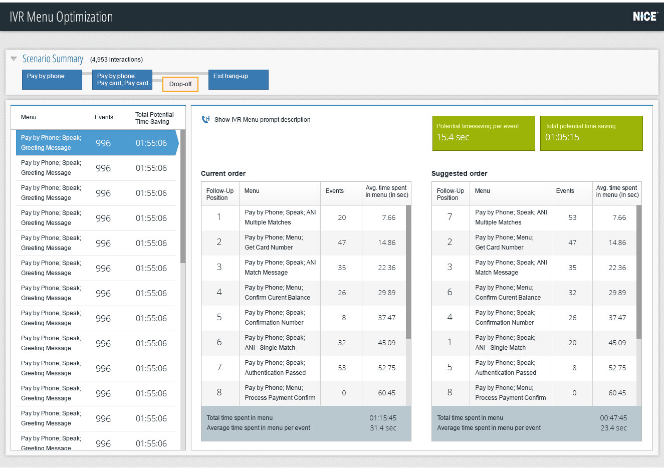664x470 pixels.
Task: Select ANI Multiple Matches row in Suggested order
Action: coord(534,218)
